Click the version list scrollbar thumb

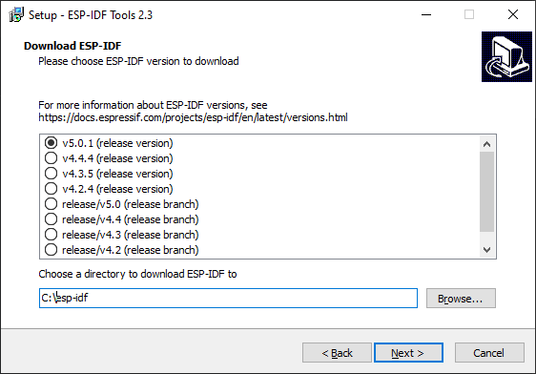click(486, 192)
